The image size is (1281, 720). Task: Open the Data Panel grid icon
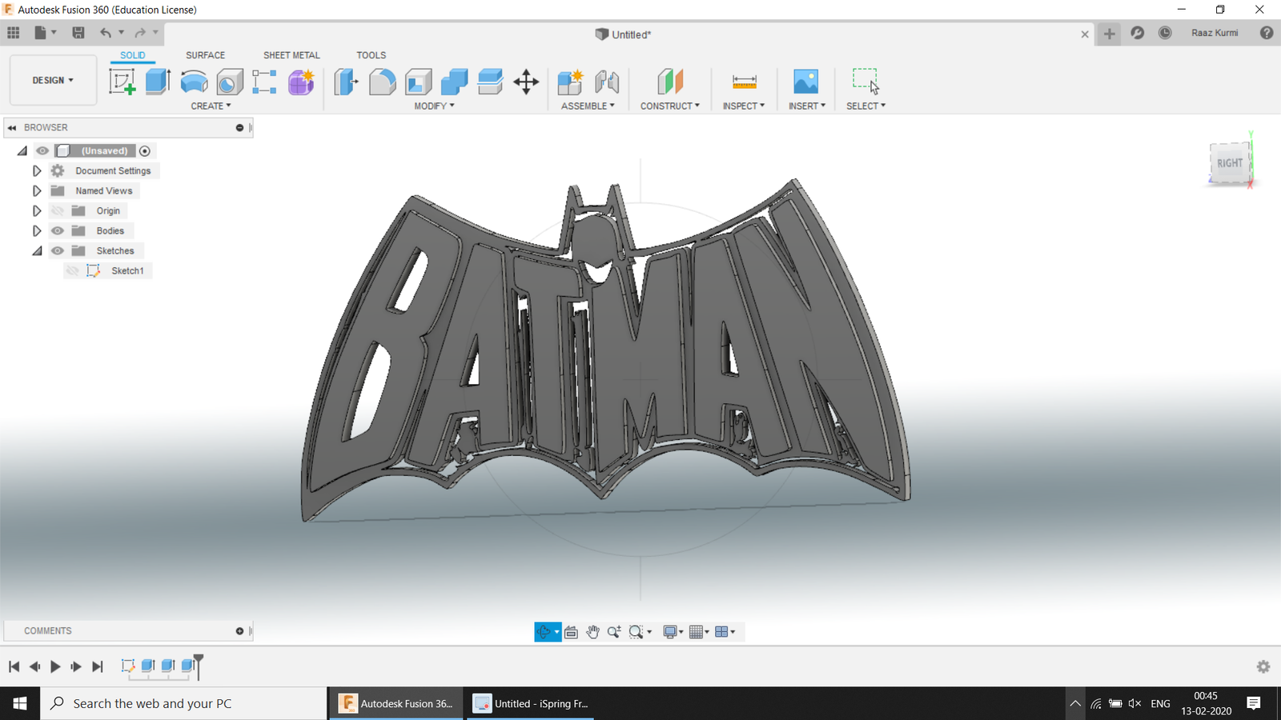tap(14, 33)
